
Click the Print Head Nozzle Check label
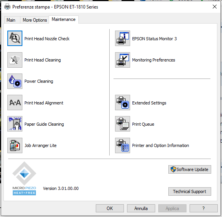coord(47,39)
